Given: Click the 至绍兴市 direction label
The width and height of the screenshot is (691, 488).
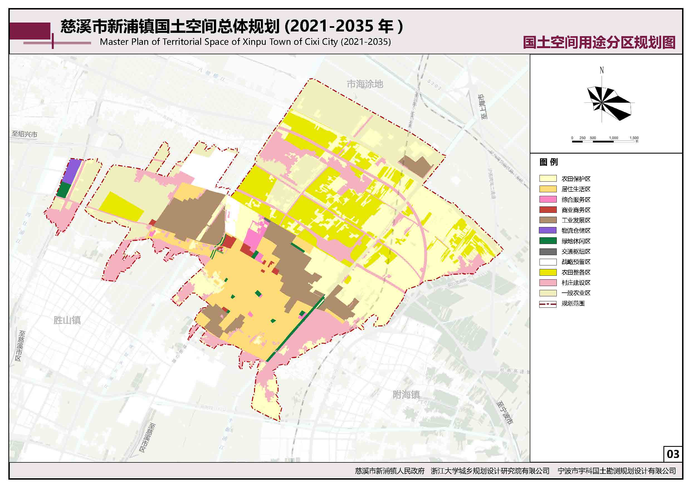Looking at the screenshot, I should tap(25, 134).
